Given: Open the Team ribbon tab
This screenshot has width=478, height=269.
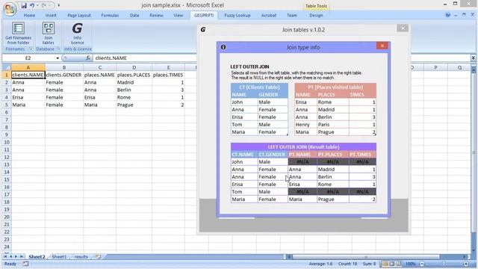Looking at the screenshot, I should [x=292, y=15].
